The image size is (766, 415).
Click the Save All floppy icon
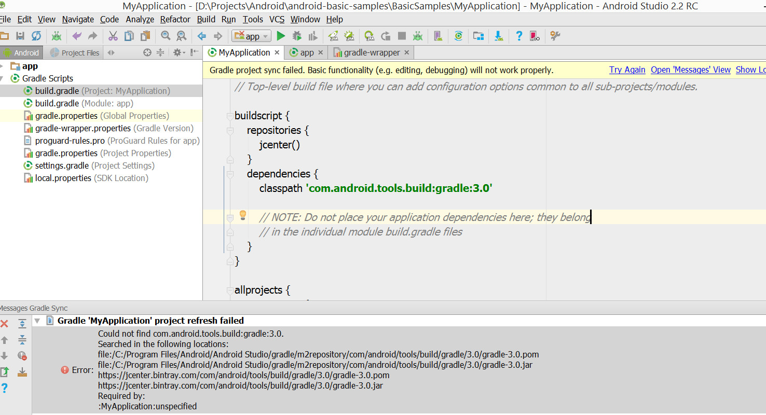pyautogui.click(x=20, y=36)
